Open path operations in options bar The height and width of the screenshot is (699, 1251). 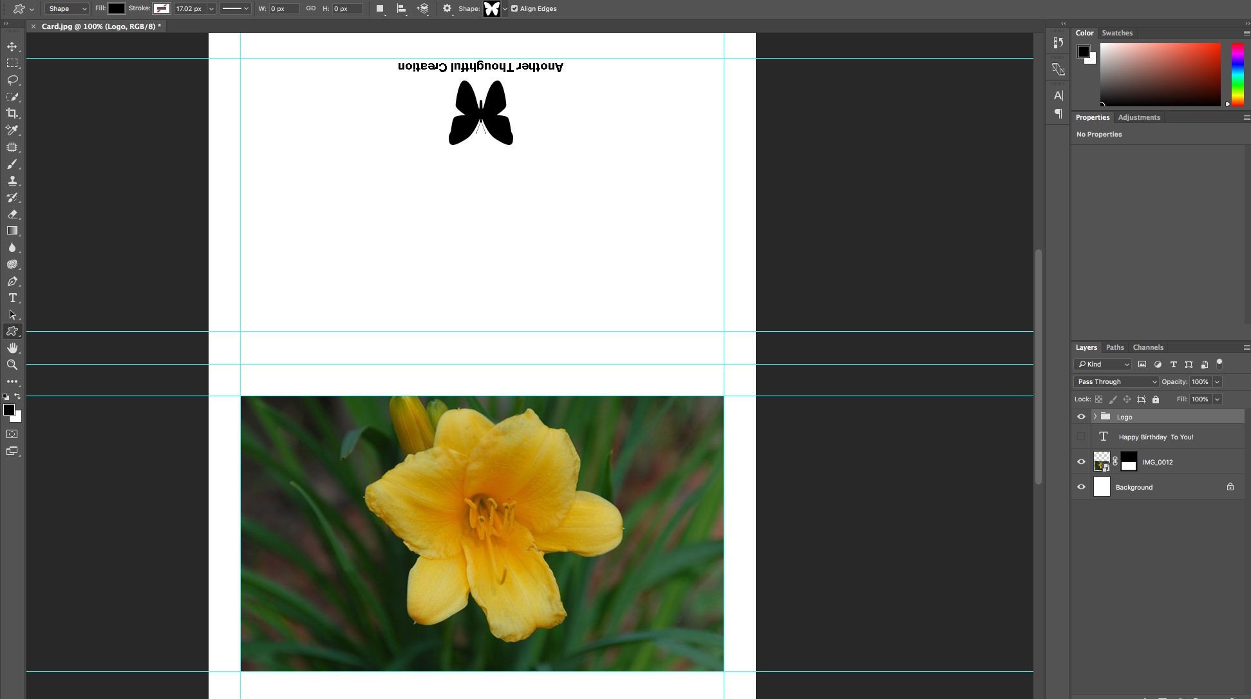(x=380, y=9)
